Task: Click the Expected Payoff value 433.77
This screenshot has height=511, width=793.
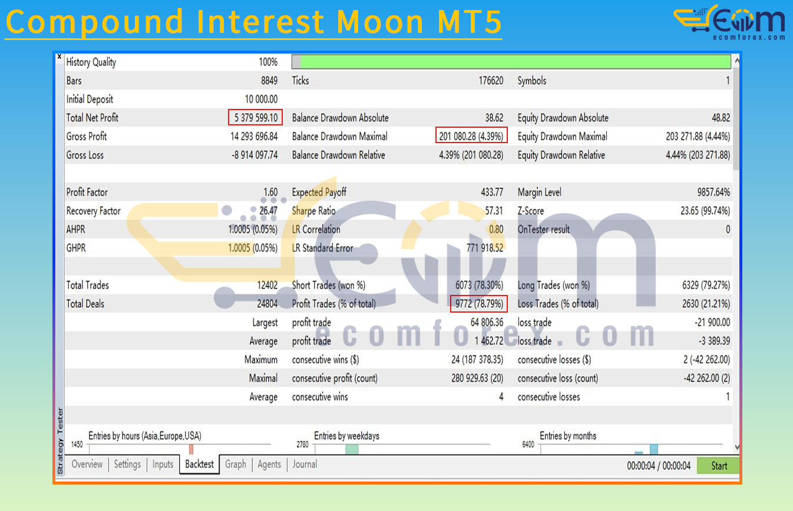Action: tap(492, 192)
